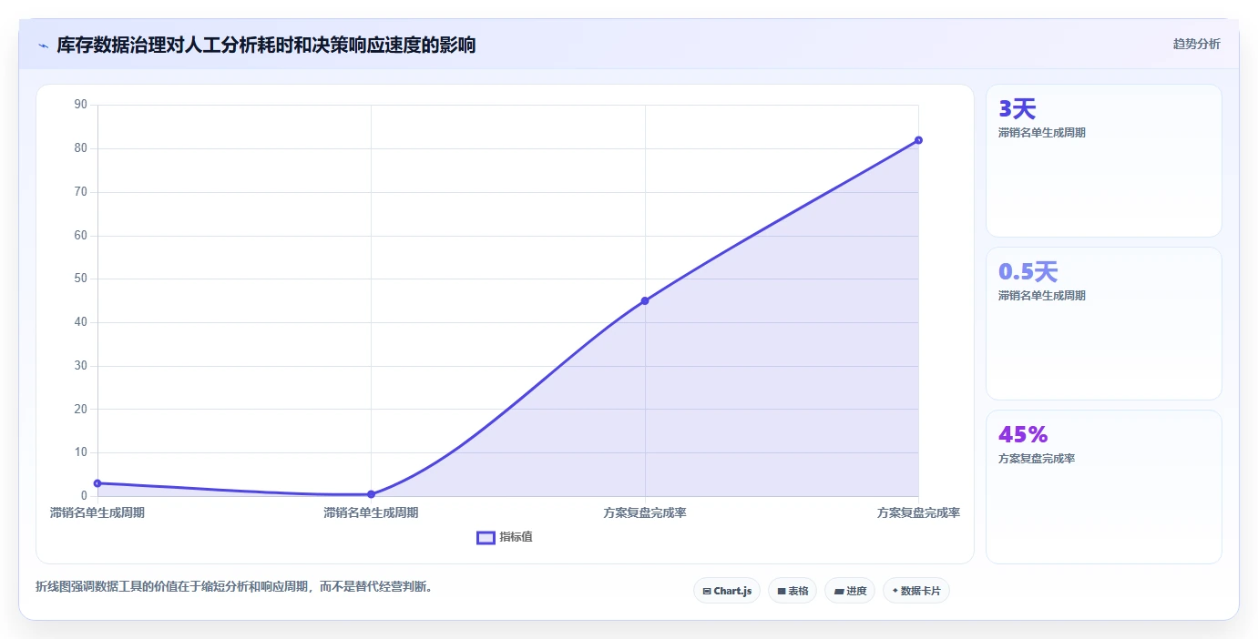Select the 进度 chip
Image resolution: width=1258 pixels, height=639 pixels.
(850, 591)
